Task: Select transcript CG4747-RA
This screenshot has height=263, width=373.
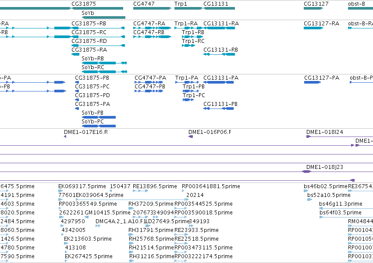Action: point(152,28)
